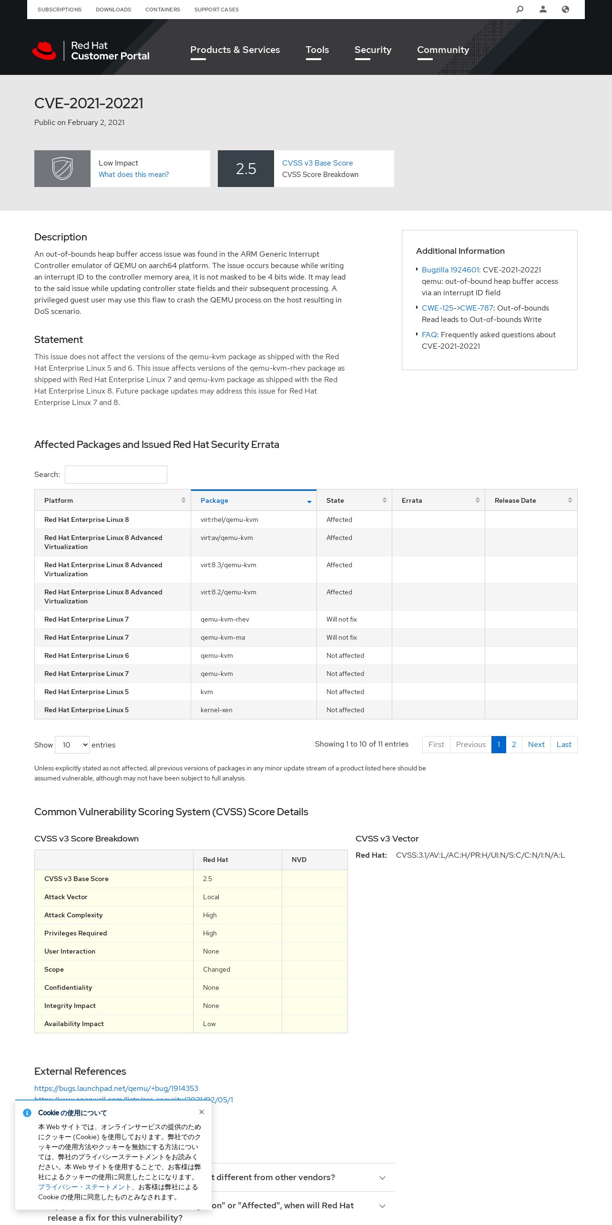Click the 'Showing 1 to 10 of 11 entries' text

(362, 744)
